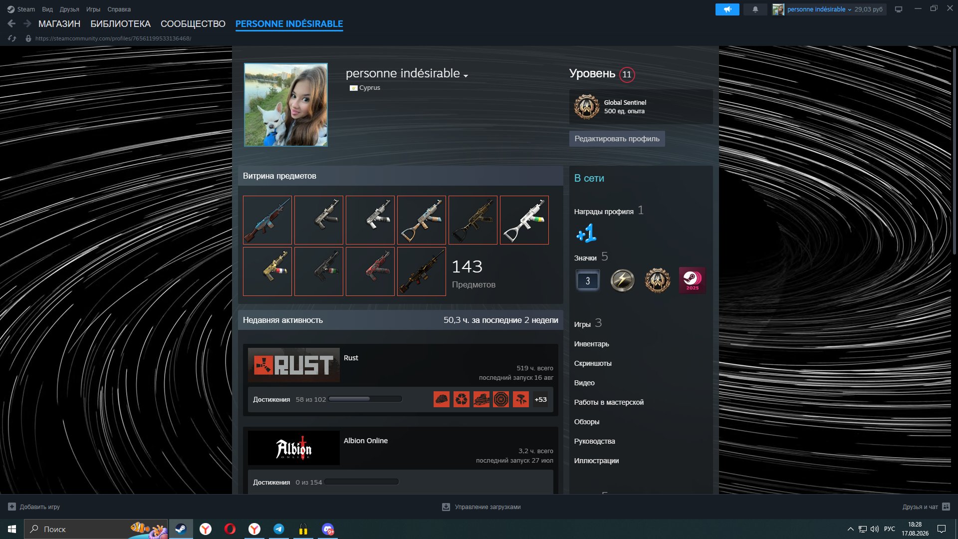
Task: Open the 143 Предметов item count
Action: tap(473, 273)
